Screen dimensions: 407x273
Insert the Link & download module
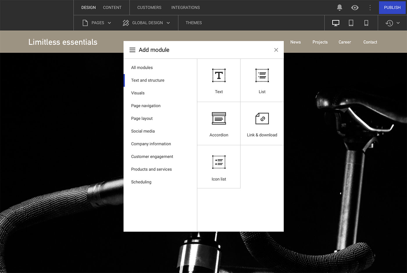[x=262, y=124]
